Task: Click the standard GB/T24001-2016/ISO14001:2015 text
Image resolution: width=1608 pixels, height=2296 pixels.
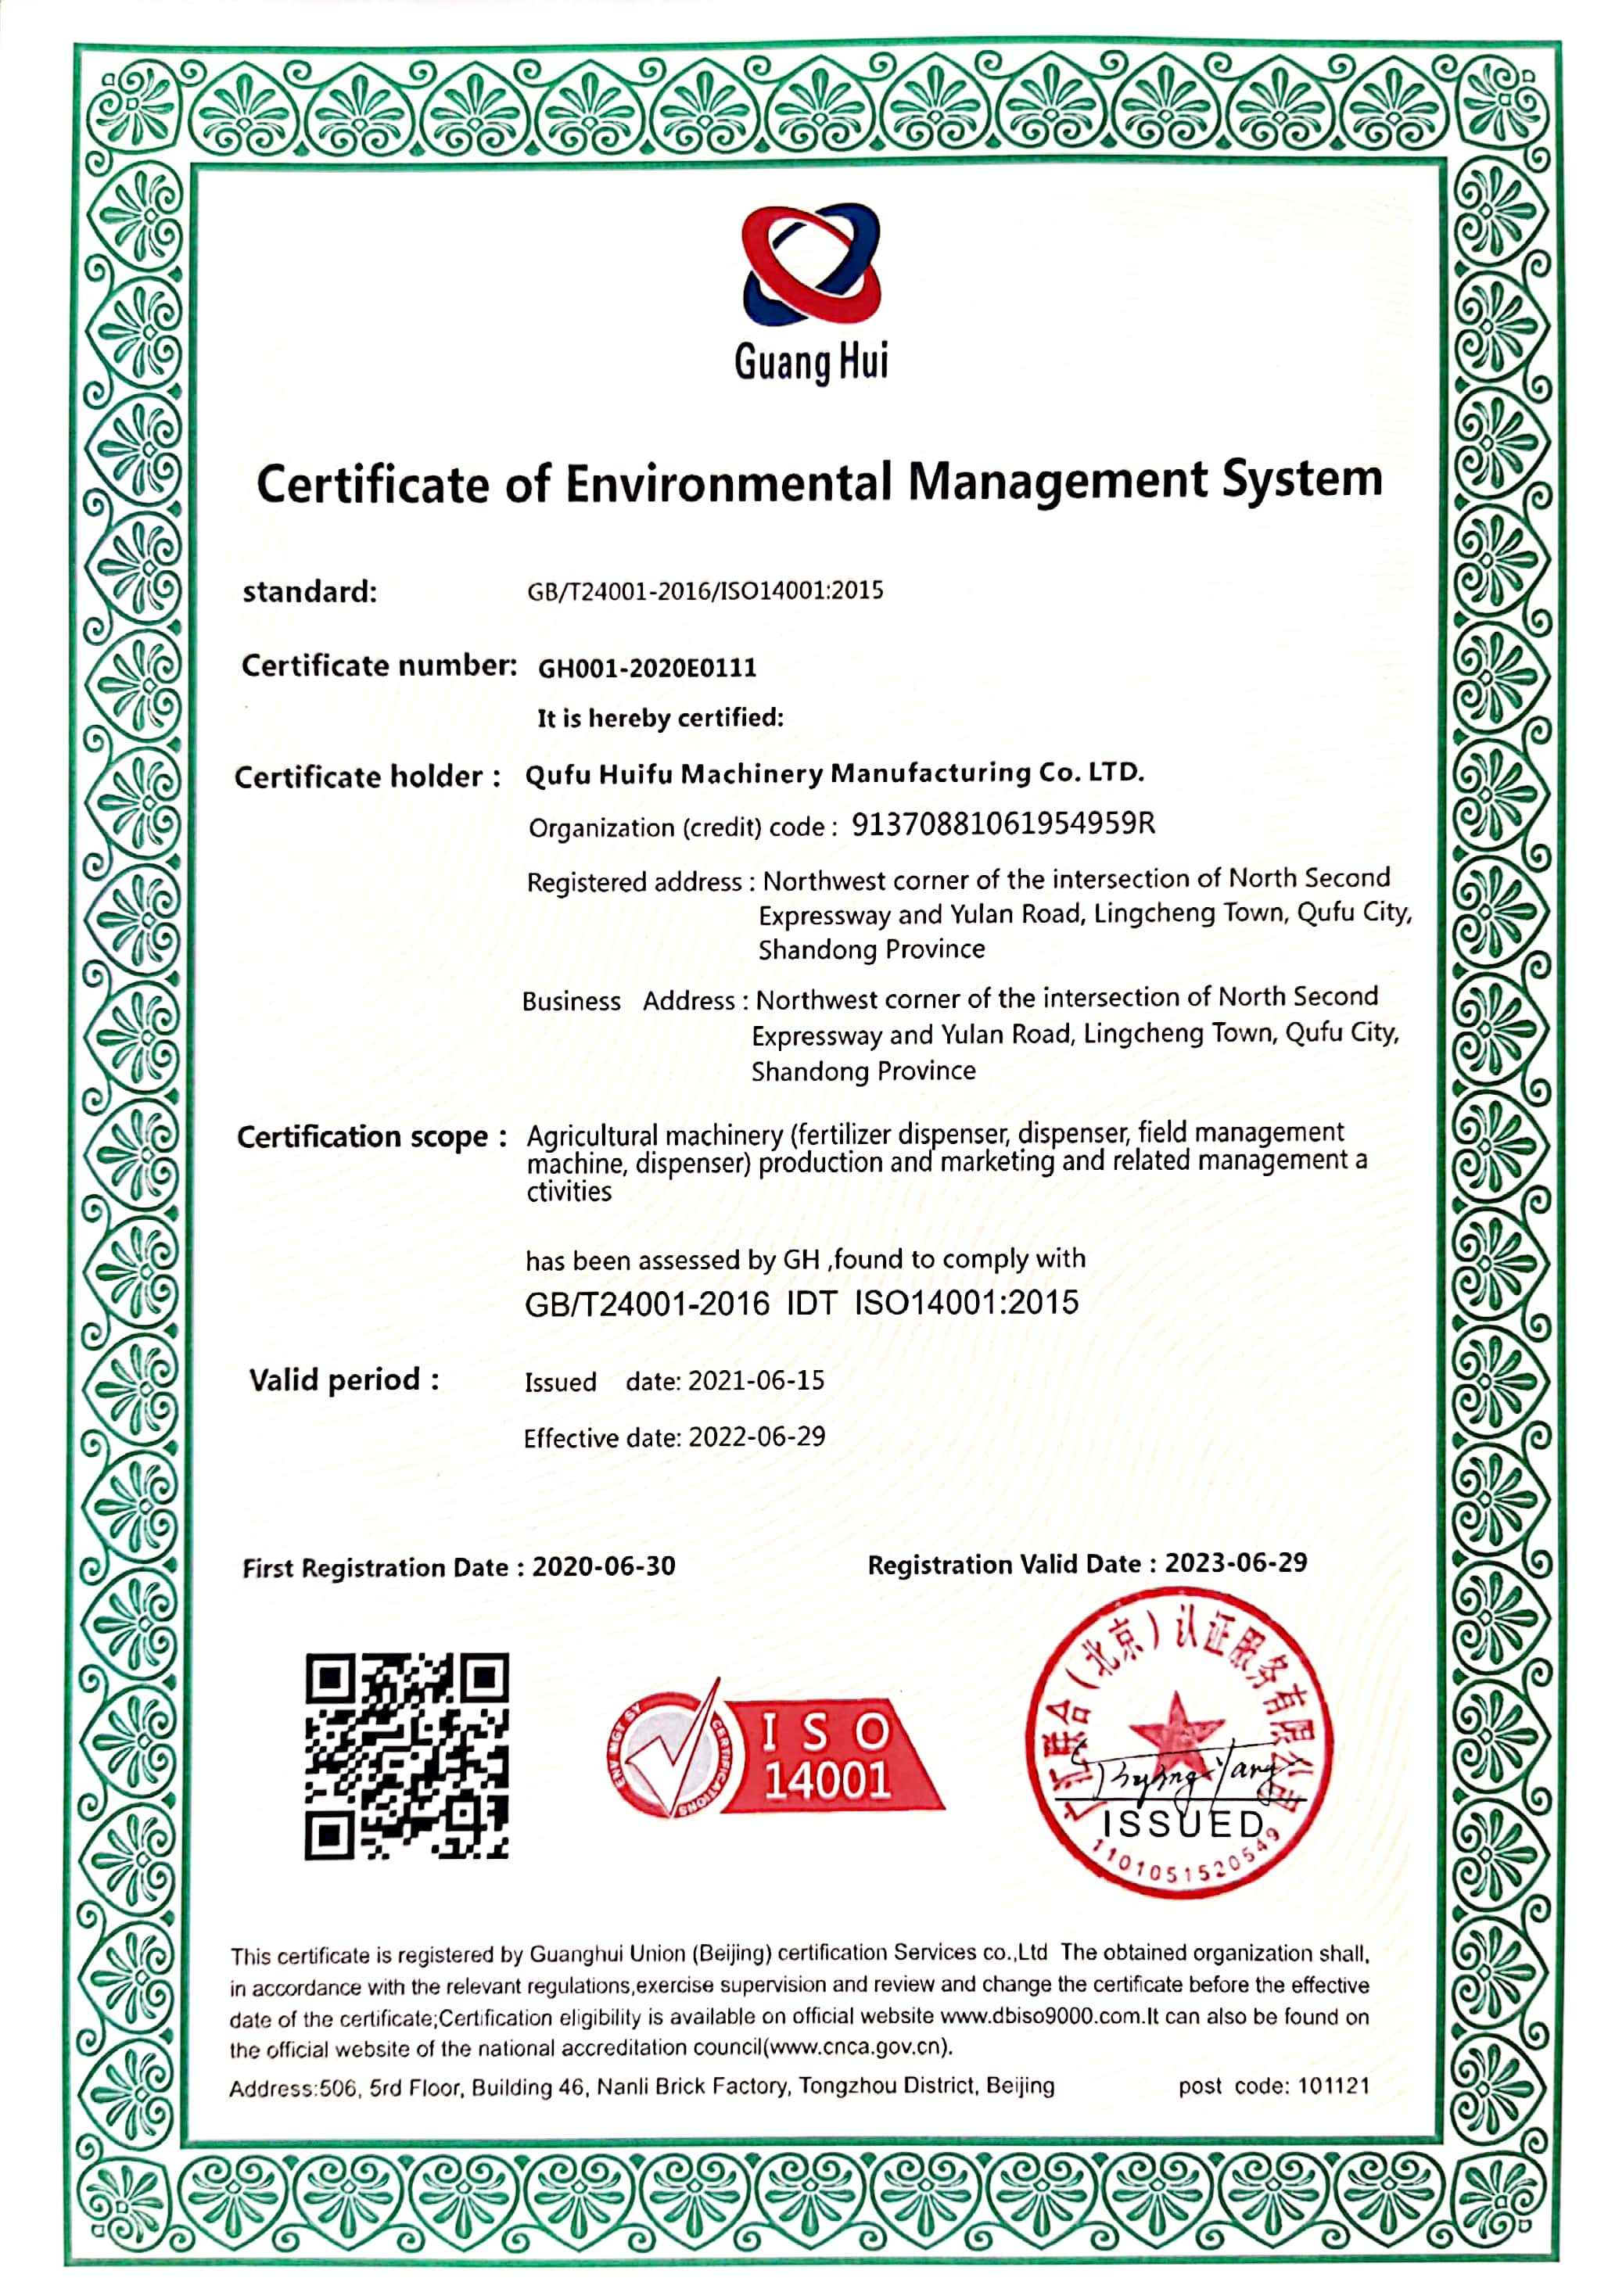Action: [x=705, y=591]
